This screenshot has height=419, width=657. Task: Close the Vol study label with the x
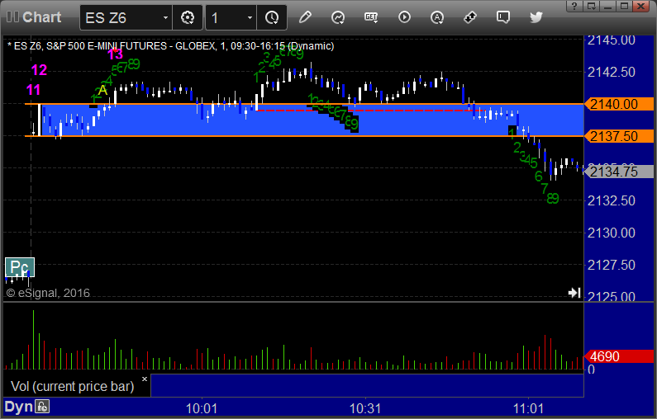tap(145, 379)
